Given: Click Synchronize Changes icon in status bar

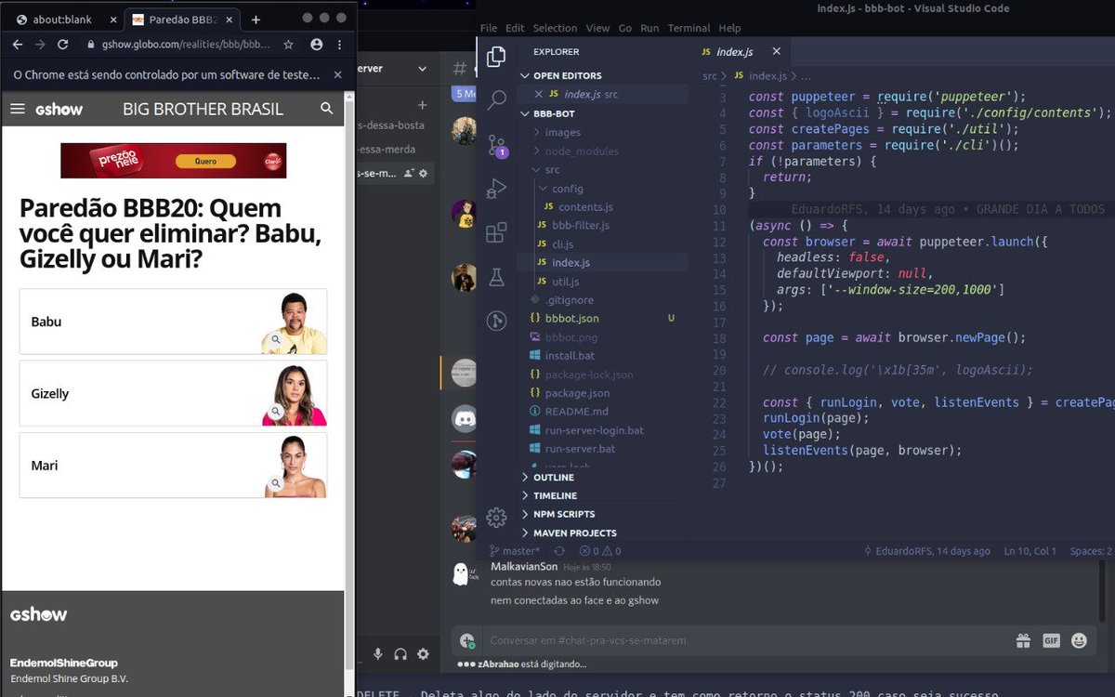Looking at the screenshot, I should [x=559, y=551].
